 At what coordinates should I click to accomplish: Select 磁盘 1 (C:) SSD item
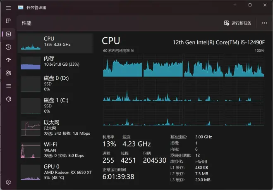point(55,106)
